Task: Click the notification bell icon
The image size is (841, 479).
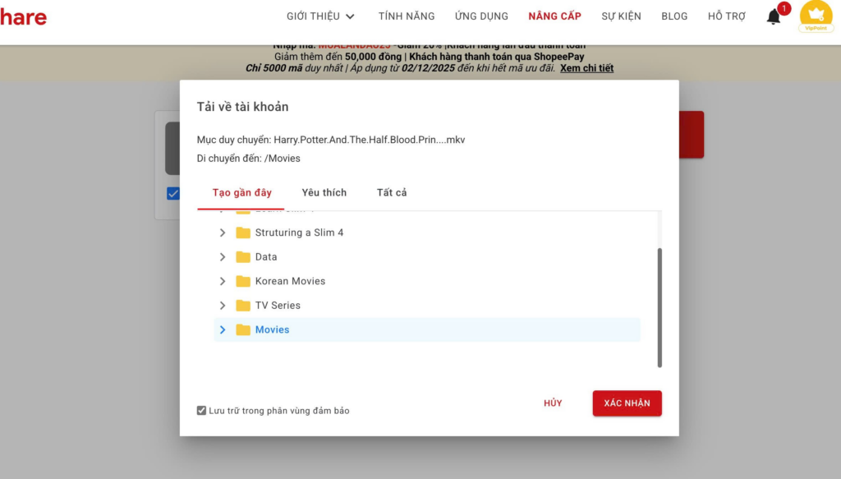Action: pos(774,17)
